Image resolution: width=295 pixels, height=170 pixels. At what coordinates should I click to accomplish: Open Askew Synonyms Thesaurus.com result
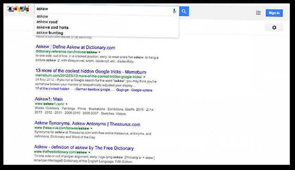point(87,124)
